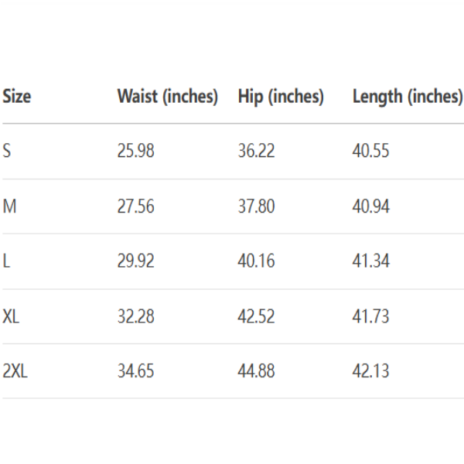Click waist value 27.56
Viewport: 464px width, 464px height.
(135, 206)
